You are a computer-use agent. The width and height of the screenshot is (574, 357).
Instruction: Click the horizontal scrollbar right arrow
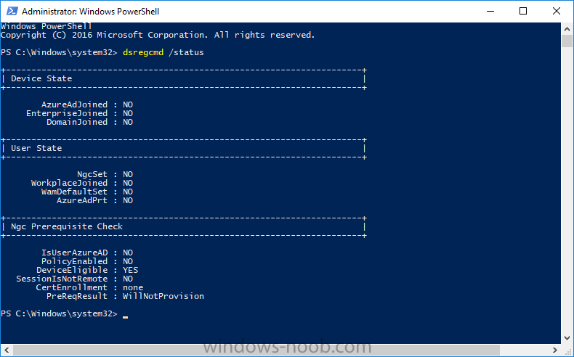point(555,350)
